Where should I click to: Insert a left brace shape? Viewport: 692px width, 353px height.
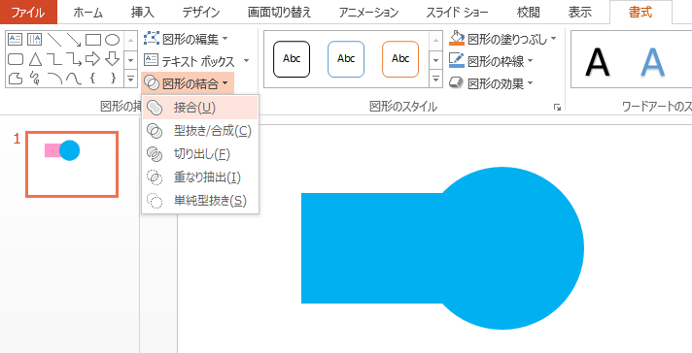pos(92,79)
